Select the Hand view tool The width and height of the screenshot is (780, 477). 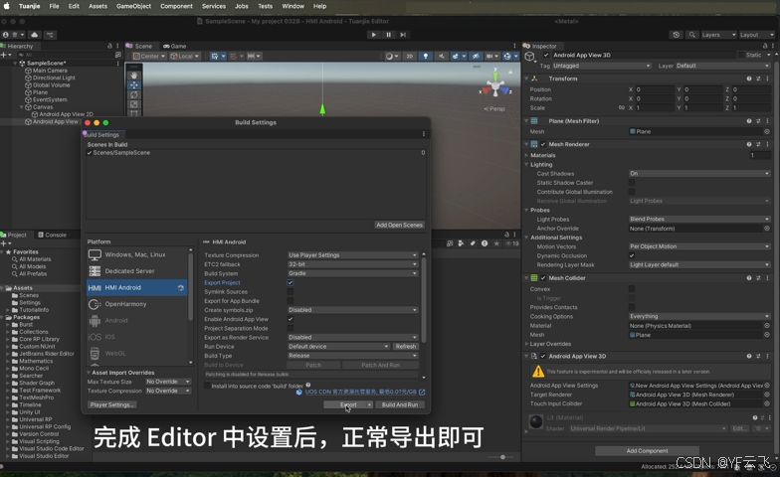pos(133,76)
